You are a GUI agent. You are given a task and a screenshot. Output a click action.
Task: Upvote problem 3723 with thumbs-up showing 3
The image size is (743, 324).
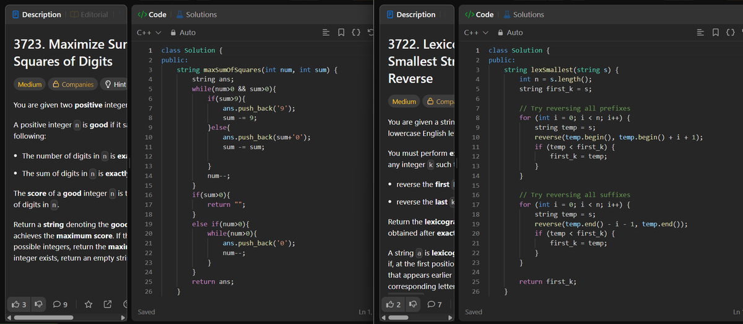[19, 304]
